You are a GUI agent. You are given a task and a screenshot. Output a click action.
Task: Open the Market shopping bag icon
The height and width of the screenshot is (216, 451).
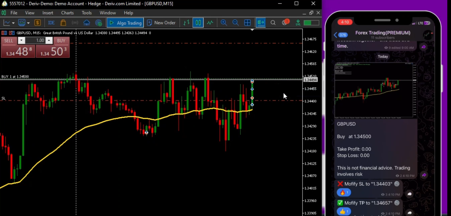tap(63, 23)
